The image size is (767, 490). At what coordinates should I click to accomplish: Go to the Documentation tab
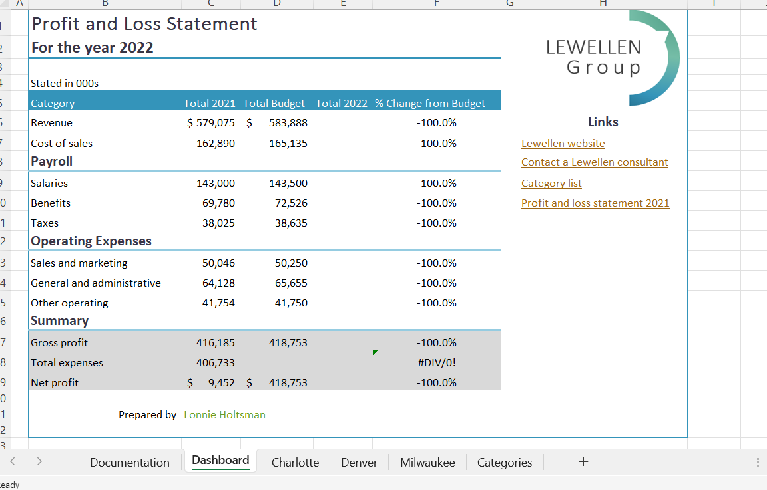(130, 462)
